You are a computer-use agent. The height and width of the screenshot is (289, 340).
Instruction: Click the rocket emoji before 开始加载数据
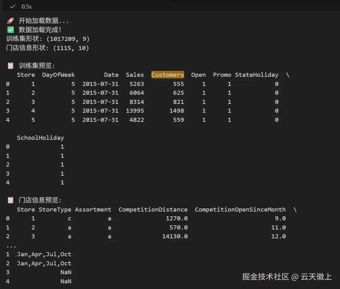pyautogui.click(x=10, y=21)
